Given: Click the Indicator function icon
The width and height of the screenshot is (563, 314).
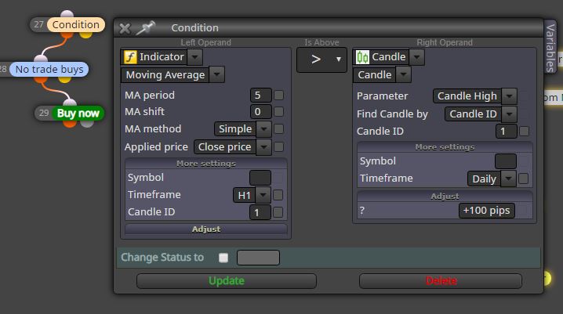Looking at the screenshot, I should pyautogui.click(x=130, y=57).
